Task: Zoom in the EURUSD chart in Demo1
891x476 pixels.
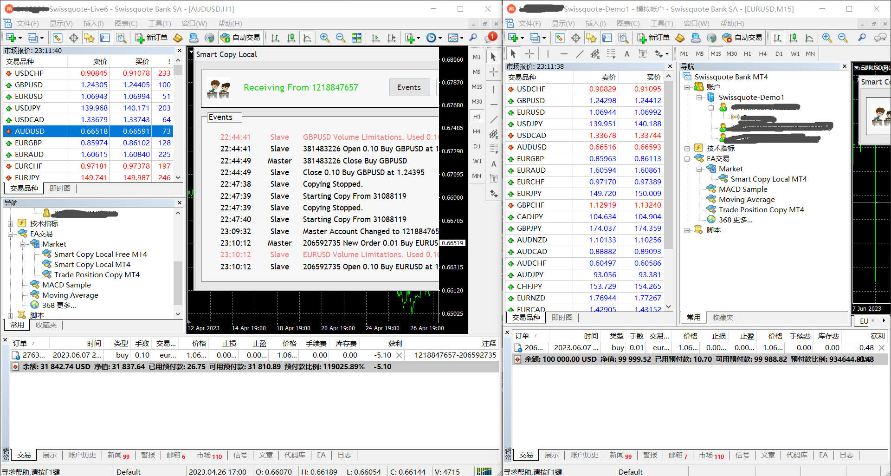Action: (827, 38)
